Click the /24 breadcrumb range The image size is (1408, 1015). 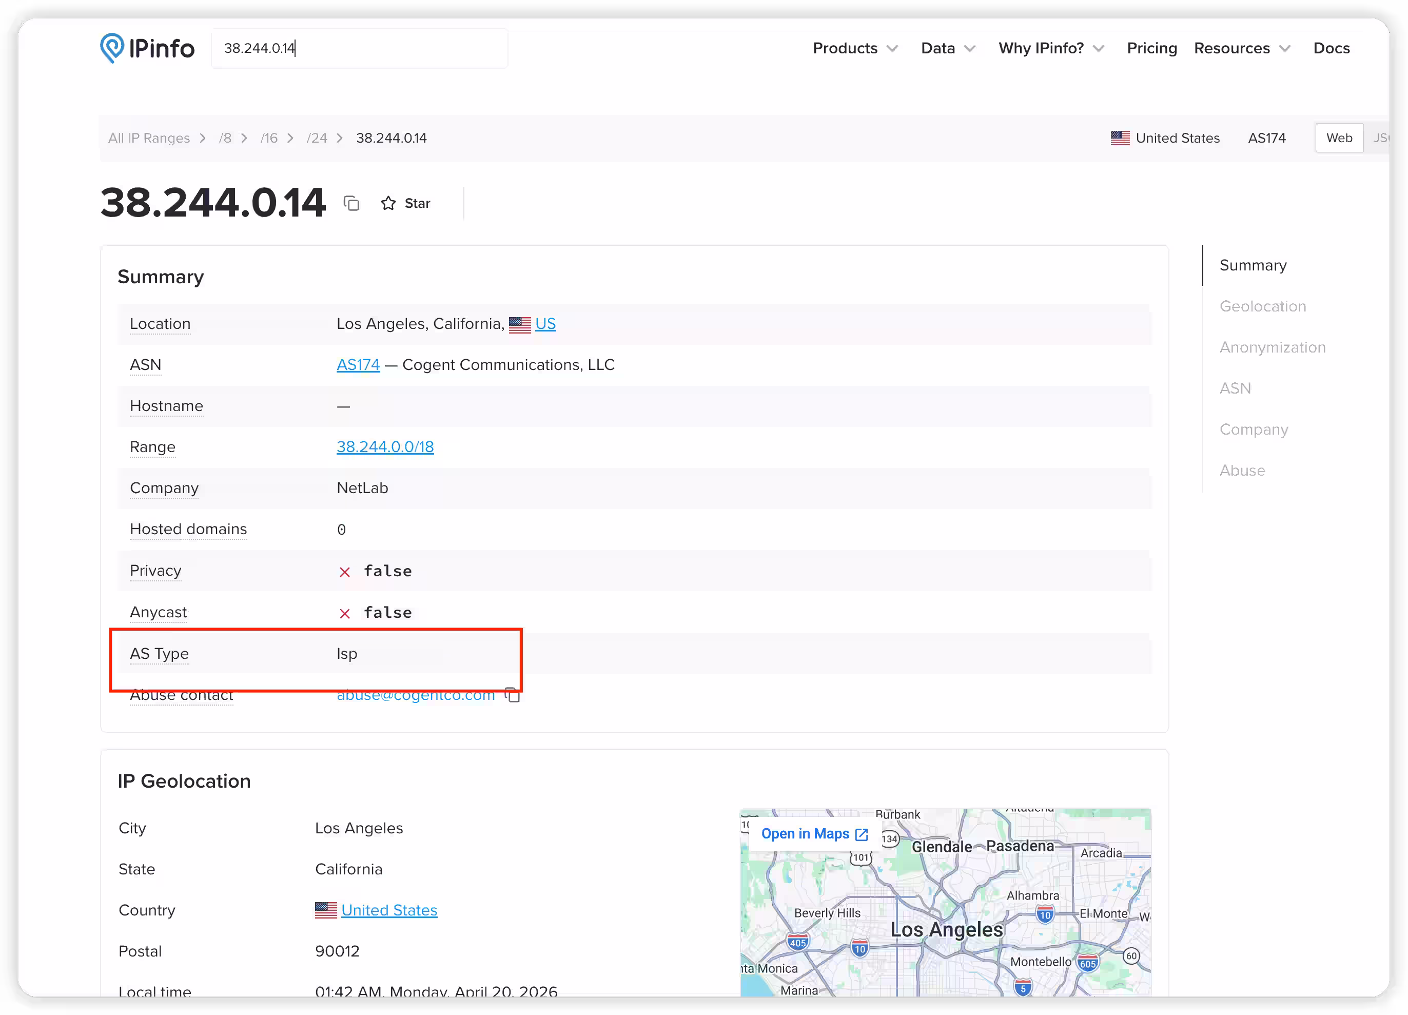(317, 138)
